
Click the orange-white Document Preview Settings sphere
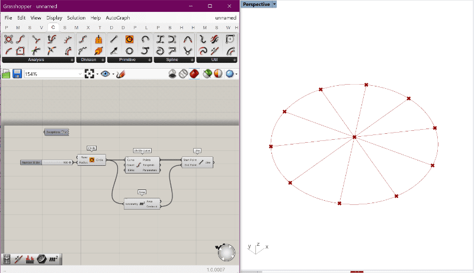coord(218,73)
